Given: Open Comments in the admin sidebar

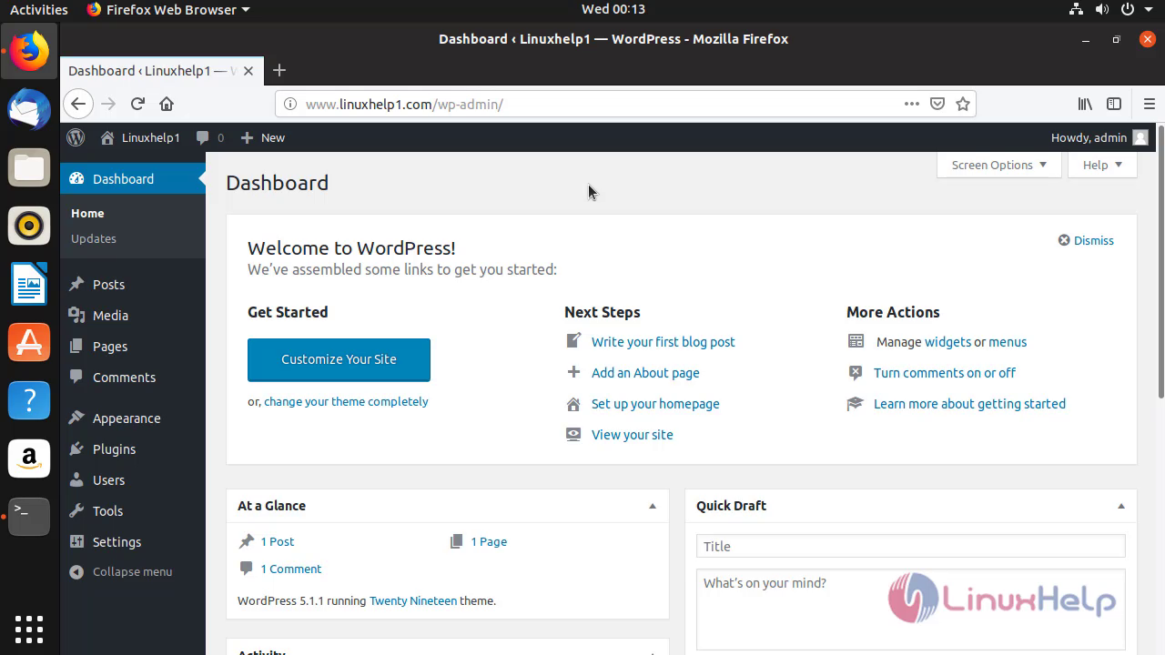Looking at the screenshot, I should pyautogui.click(x=133, y=378).
